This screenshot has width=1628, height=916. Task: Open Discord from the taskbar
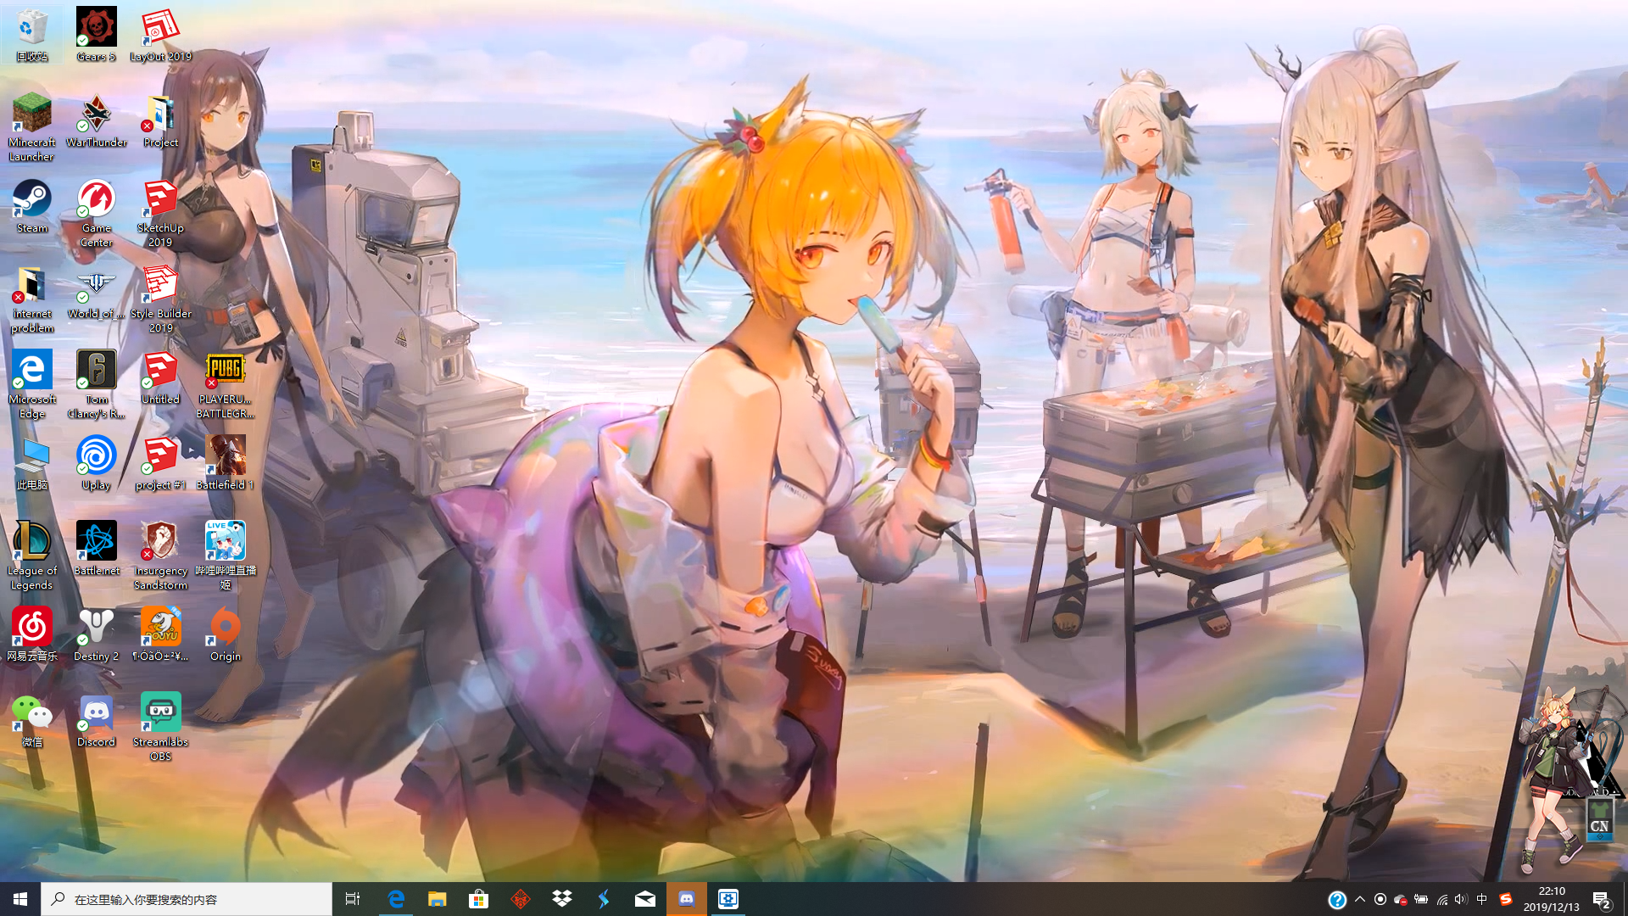(x=687, y=898)
